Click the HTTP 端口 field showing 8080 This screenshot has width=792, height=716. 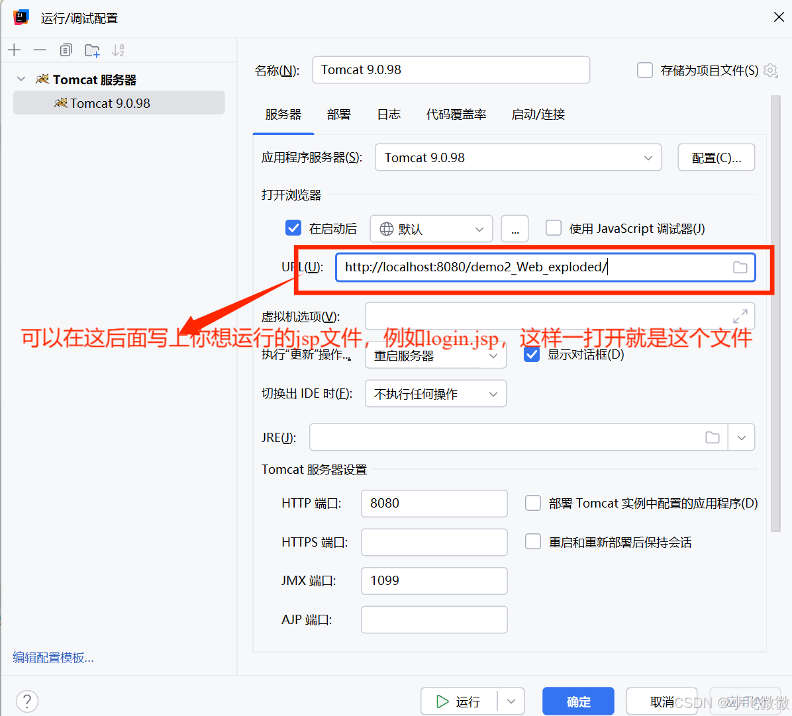coord(434,503)
